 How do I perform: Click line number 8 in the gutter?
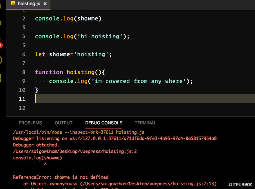click(x=24, y=72)
